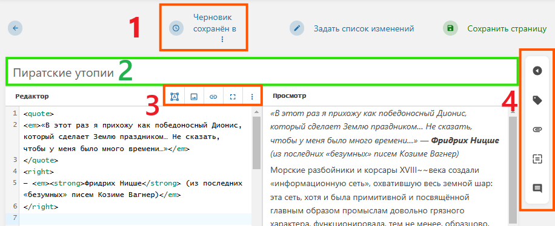Collapse sidebar with left triangle icon

point(537,71)
